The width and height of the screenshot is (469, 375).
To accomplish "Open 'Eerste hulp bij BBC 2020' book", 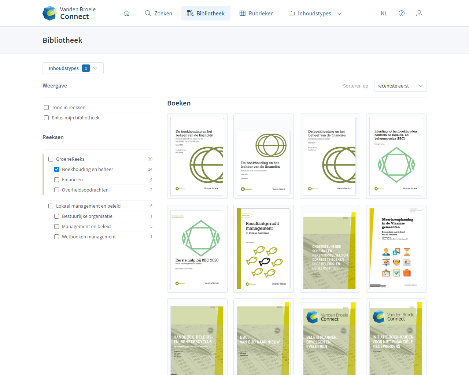I will coord(197,249).
